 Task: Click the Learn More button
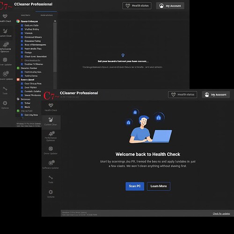[x=159, y=186]
